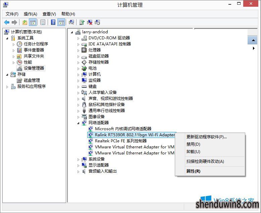The width and height of the screenshot is (261, 213).
Task: Click the properties sheet toolbar icon
Action: (x=43, y=22)
